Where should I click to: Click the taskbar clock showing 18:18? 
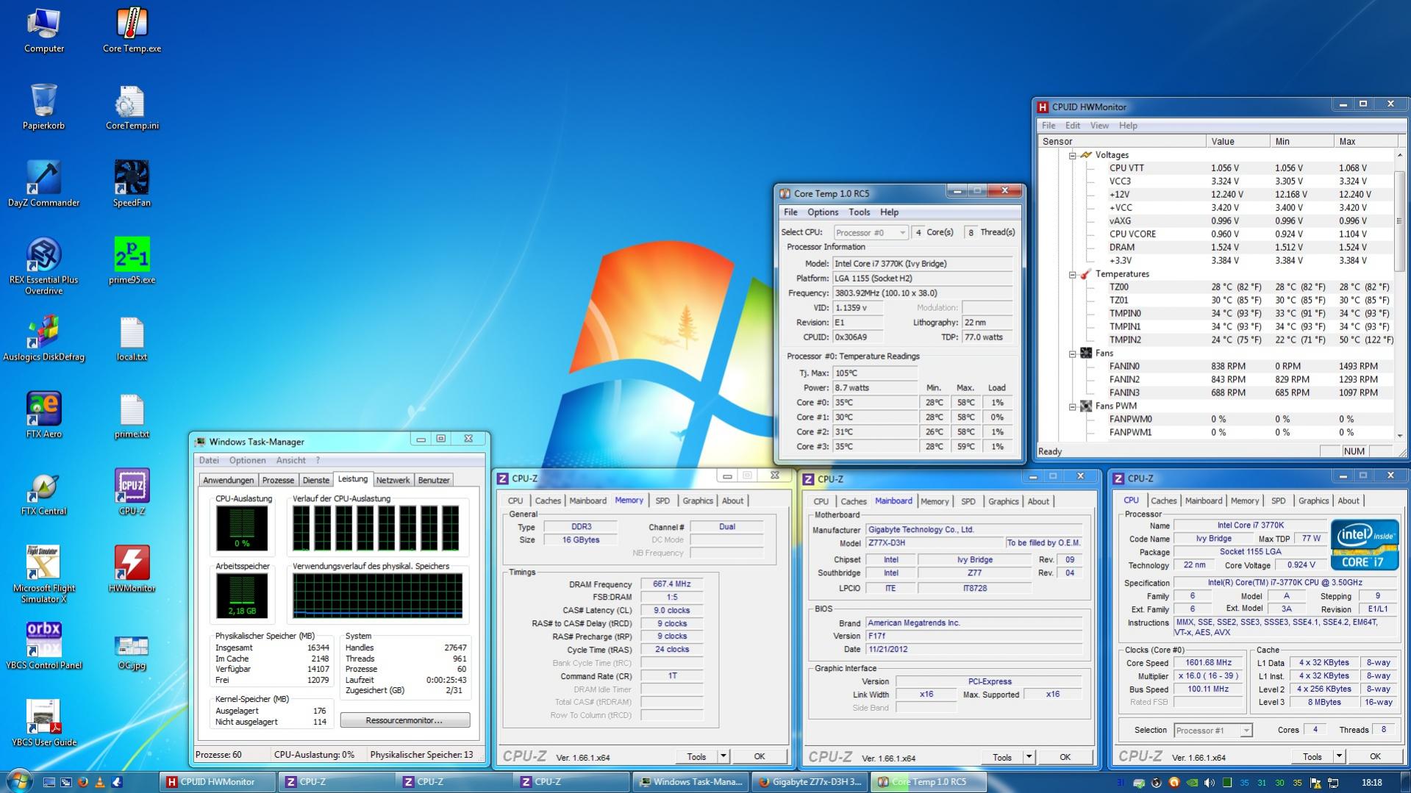click(x=1371, y=783)
